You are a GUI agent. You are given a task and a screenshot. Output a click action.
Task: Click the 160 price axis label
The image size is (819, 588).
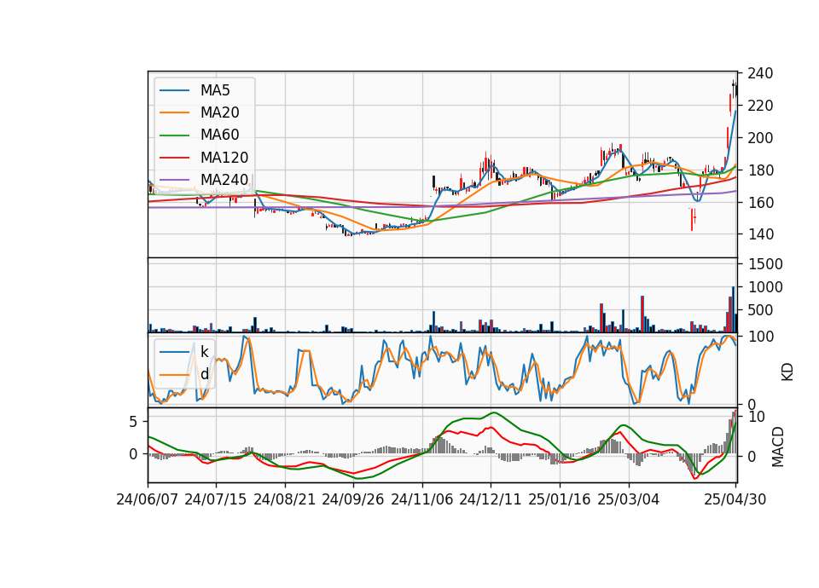pos(760,203)
